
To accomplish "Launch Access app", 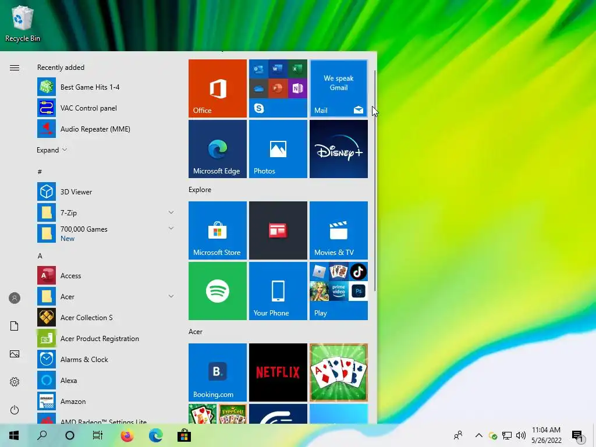I will pyautogui.click(x=107, y=275).
